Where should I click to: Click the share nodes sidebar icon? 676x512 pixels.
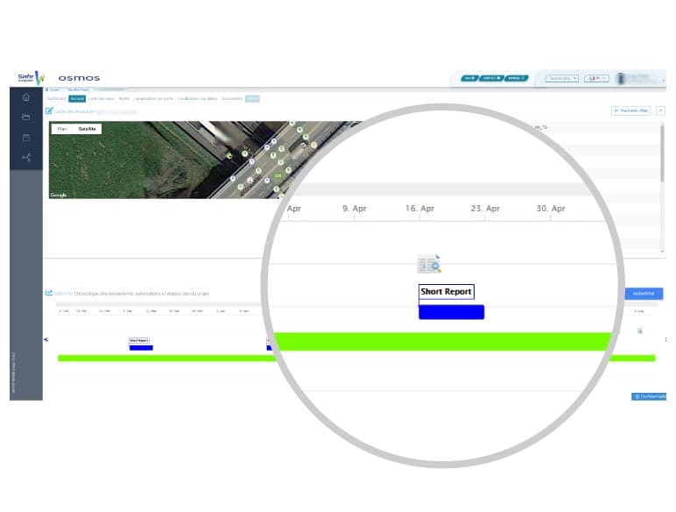26,158
